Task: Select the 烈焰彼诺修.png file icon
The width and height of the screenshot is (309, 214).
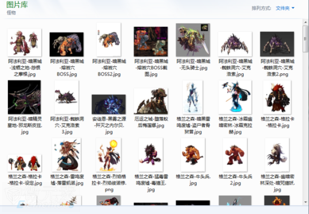Action: [109, 155]
